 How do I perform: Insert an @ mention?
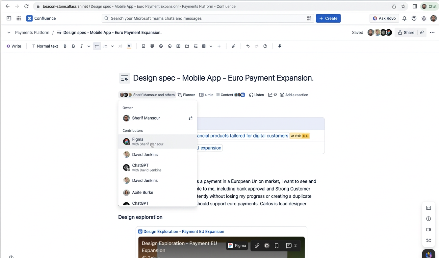point(161,46)
